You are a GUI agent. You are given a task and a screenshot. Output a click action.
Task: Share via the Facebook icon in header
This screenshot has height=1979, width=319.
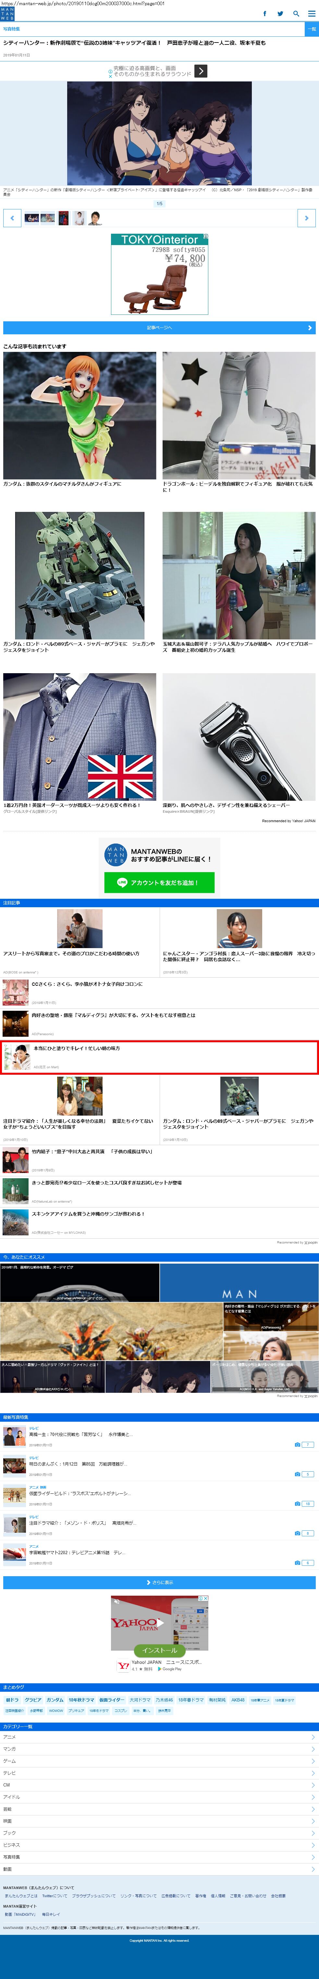tap(265, 14)
